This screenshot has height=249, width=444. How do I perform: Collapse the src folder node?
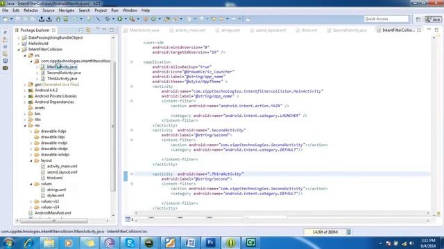coord(25,55)
